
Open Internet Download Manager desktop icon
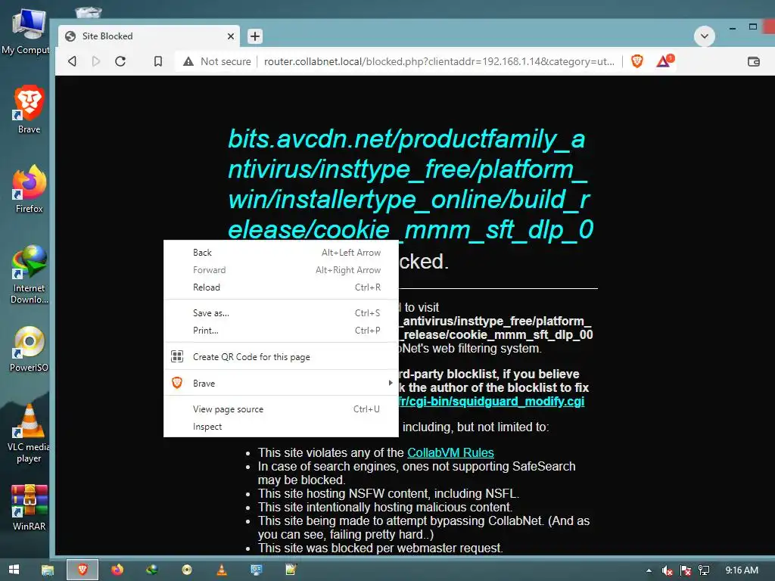[30, 274]
